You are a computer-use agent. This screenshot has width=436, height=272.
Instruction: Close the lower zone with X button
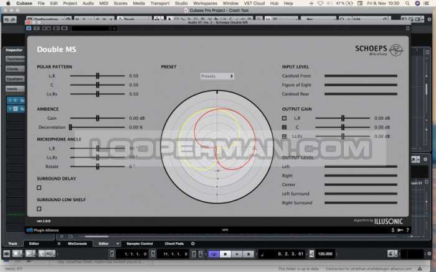59,243
